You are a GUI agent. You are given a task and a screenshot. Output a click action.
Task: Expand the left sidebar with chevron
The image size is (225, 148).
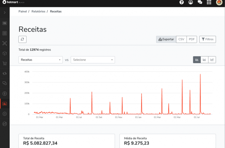pyautogui.click(x=5, y=12)
